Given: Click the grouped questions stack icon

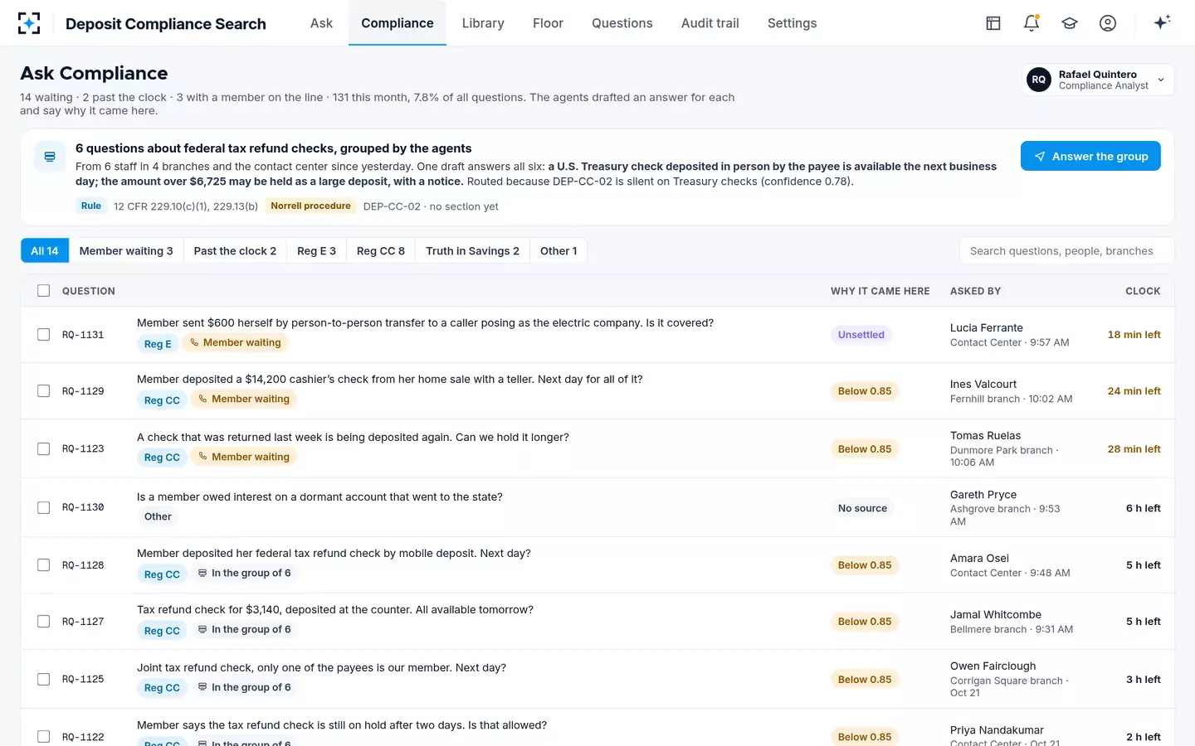Looking at the screenshot, I should pyautogui.click(x=50, y=157).
